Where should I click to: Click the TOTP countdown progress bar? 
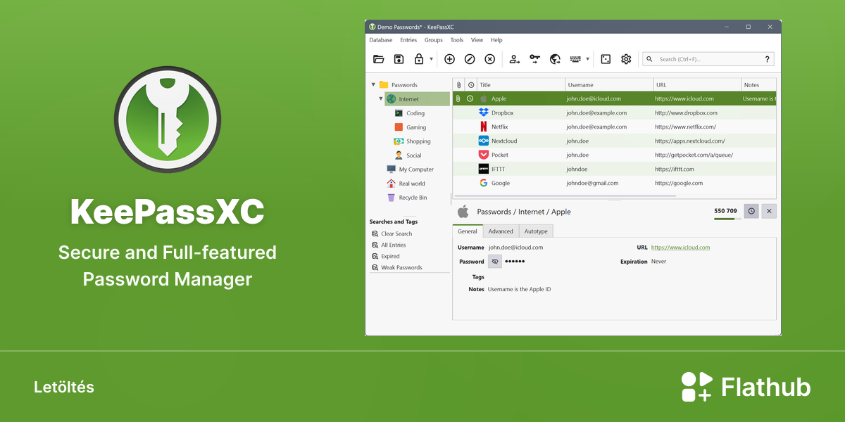click(x=727, y=219)
